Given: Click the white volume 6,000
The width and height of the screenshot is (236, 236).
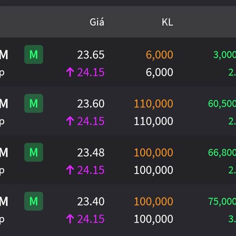Looking at the screenshot, I should (x=159, y=72).
